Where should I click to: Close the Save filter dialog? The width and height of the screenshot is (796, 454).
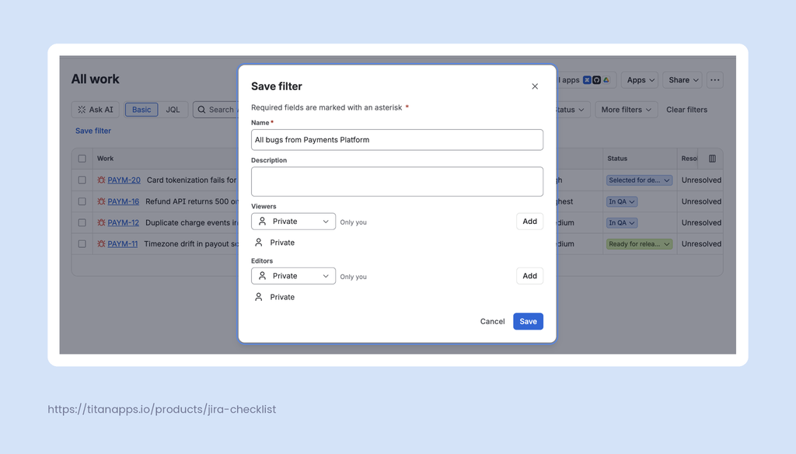[535, 86]
